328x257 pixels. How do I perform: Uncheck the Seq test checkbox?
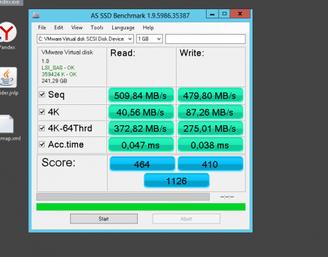(x=42, y=94)
